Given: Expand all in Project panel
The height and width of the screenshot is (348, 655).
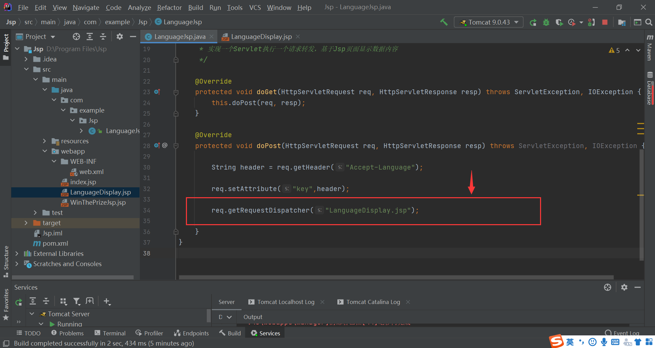Looking at the screenshot, I should pyautogui.click(x=90, y=37).
